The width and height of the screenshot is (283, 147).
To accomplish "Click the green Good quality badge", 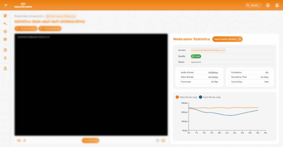I will [x=196, y=56].
